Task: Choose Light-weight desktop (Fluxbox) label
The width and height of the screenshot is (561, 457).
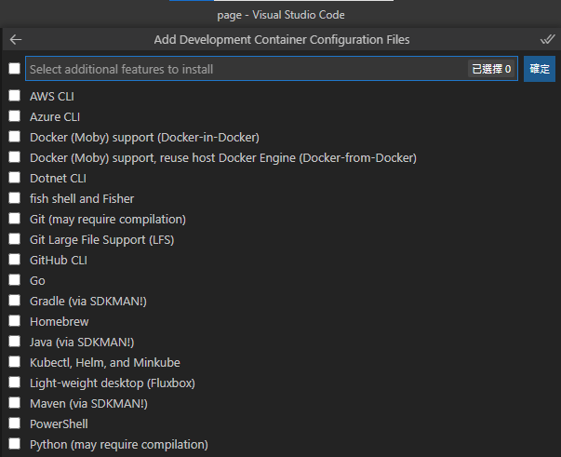Action: click(x=113, y=383)
